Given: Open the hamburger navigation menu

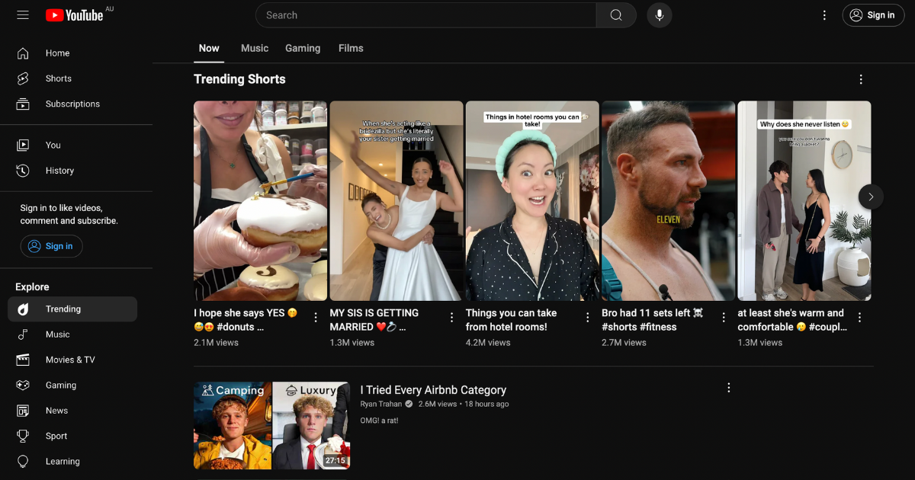Looking at the screenshot, I should (22, 14).
